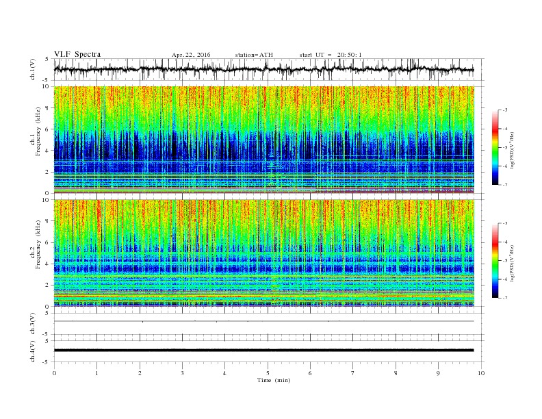Click the "8" kHz tick on ch.1 axis
Image resolution: width=542 pixels, height=419 pixels.
click(48, 108)
